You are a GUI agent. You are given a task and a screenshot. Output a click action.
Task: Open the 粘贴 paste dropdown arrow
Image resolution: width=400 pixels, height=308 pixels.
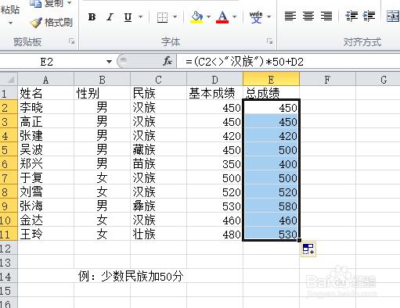click(10, 23)
